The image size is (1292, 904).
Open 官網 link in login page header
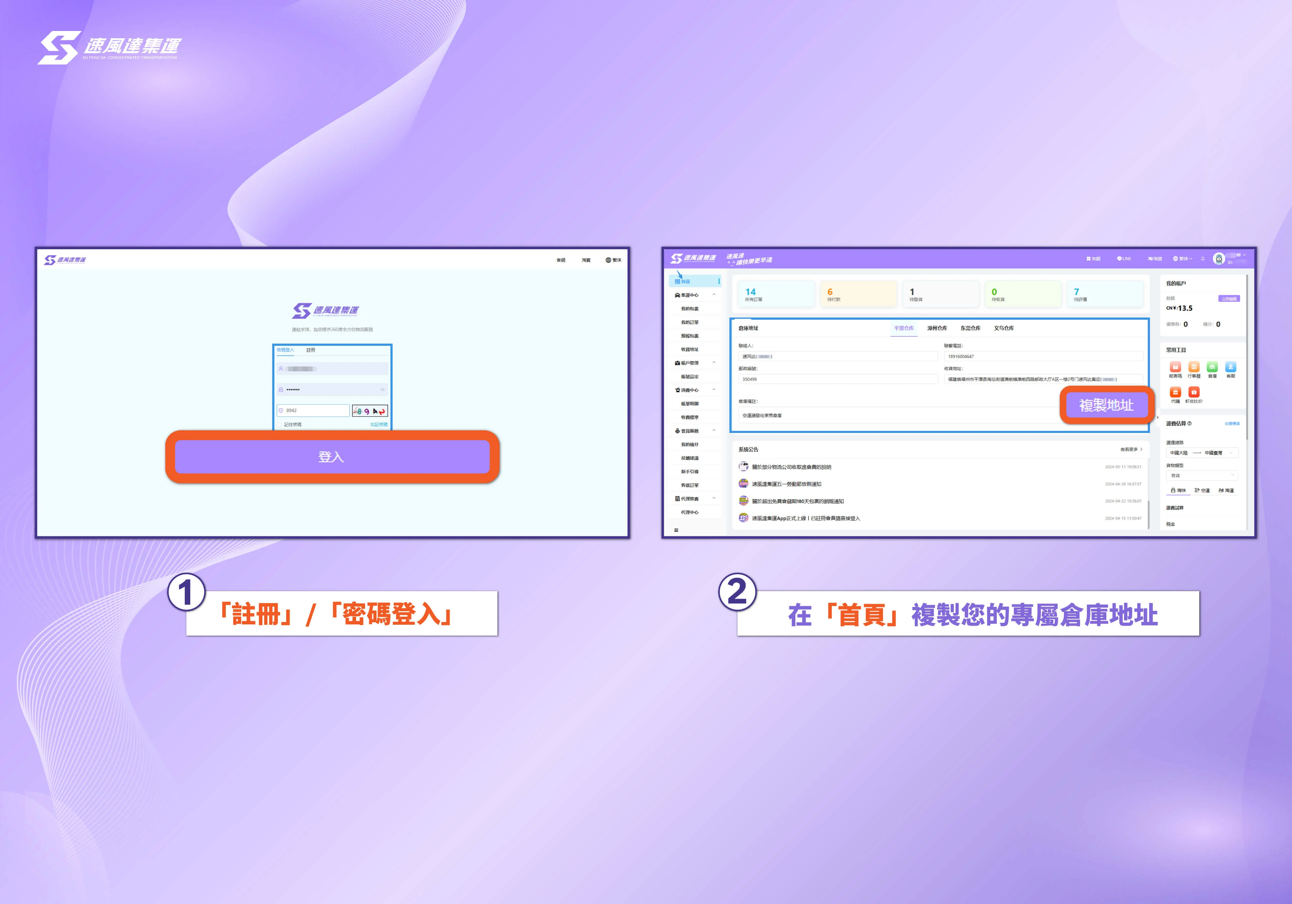(x=561, y=260)
